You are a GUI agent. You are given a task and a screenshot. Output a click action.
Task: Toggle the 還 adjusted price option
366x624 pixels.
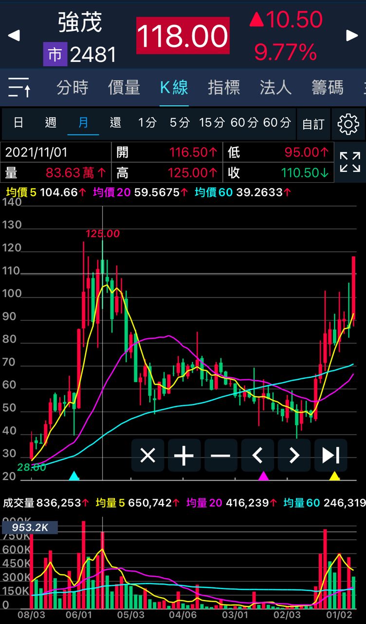click(x=115, y=122)
